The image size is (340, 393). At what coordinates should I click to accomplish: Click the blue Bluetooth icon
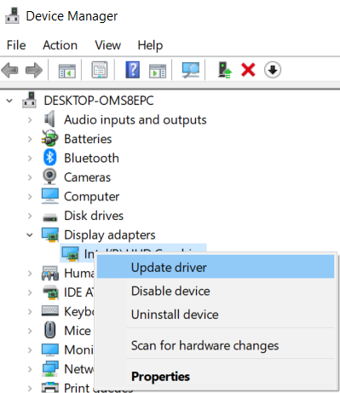pos(50,158)
